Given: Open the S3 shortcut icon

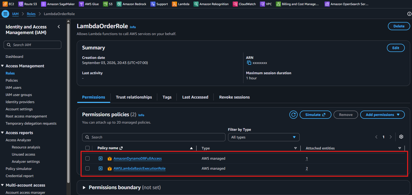Looking at the screenshot, I should coord(105,4).
